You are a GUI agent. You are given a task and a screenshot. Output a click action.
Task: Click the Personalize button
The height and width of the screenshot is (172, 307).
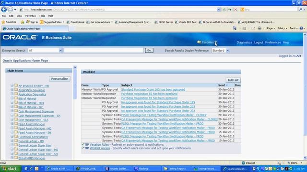click(x=59, y=78)
